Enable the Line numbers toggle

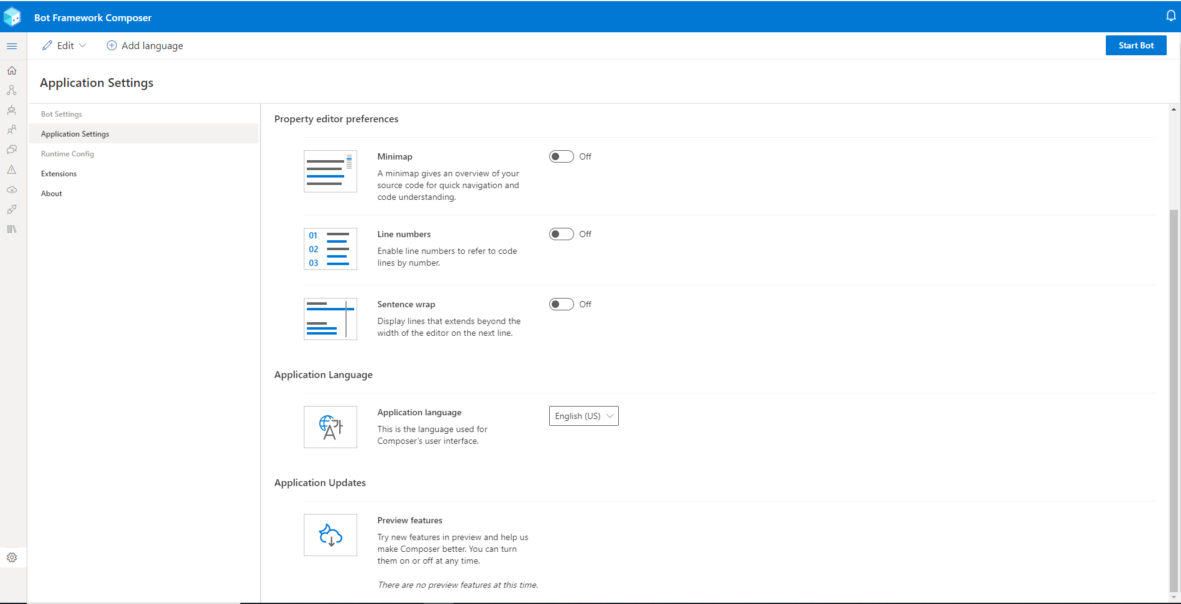click(x=561, y=234)
